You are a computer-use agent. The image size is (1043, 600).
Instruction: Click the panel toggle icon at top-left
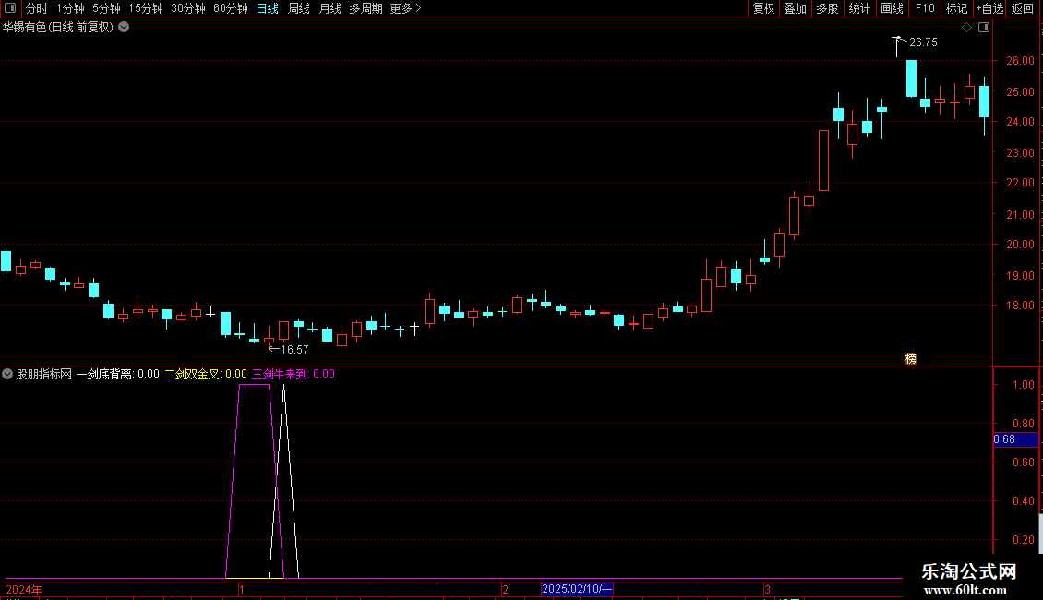[10, 8]
